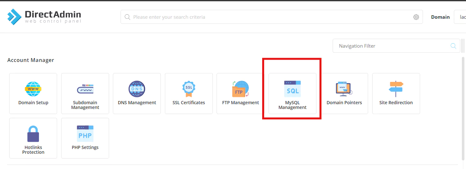Viewport: 466px width, 169px height.
Task: Open the Hotlinks Protection tile
Action: 33,138
